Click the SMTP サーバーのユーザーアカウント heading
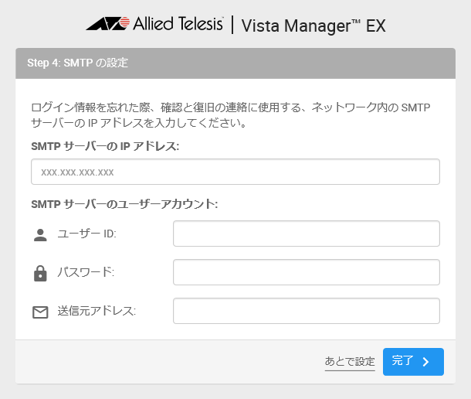Viewport: 471px width, 399px height. (x=124, y=204)
